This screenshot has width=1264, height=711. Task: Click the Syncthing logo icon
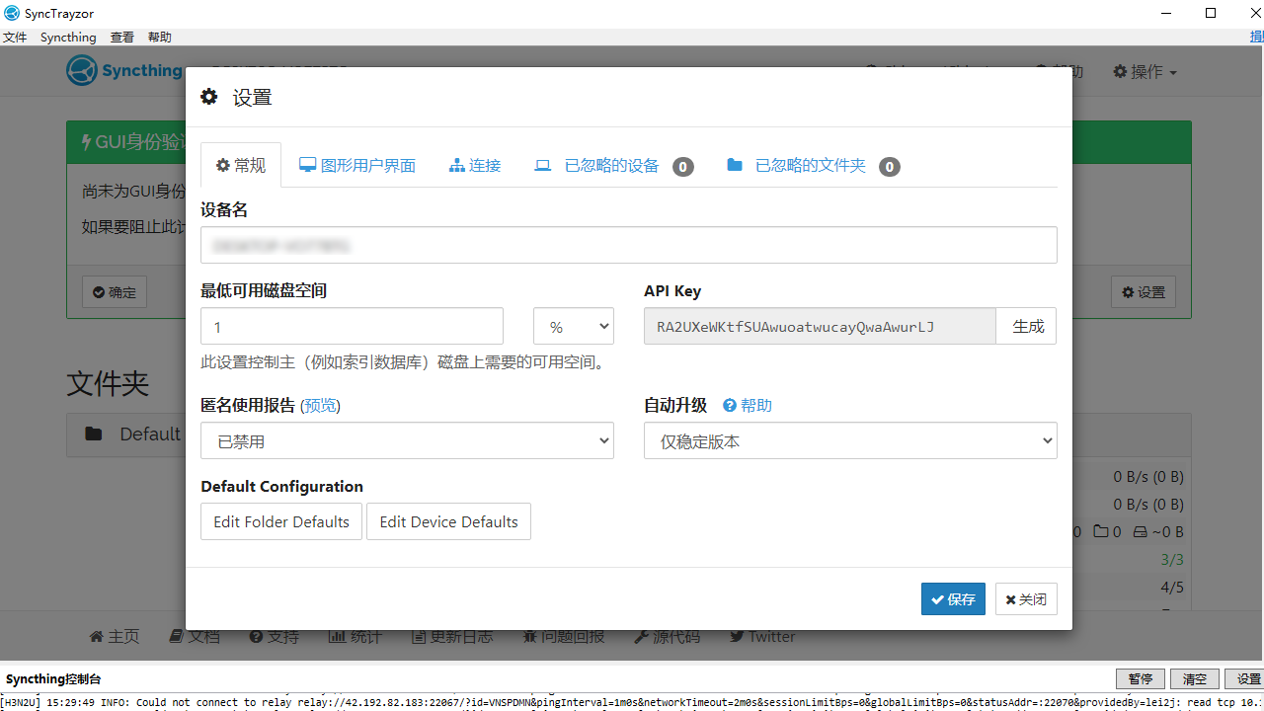[82, 70]
